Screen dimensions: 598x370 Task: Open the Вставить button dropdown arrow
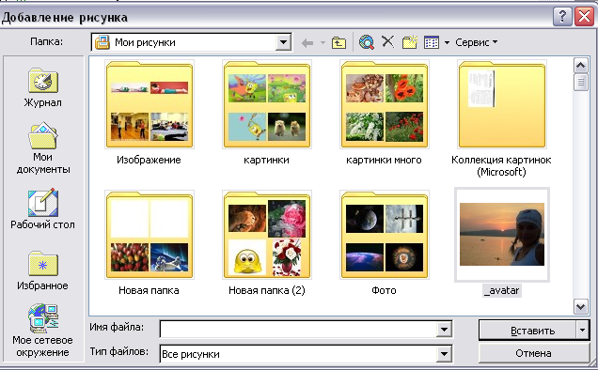coord(582,330)
